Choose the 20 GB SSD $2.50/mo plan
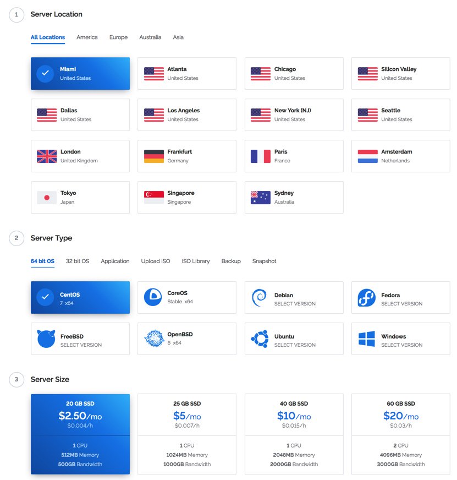 coord(80,434)
